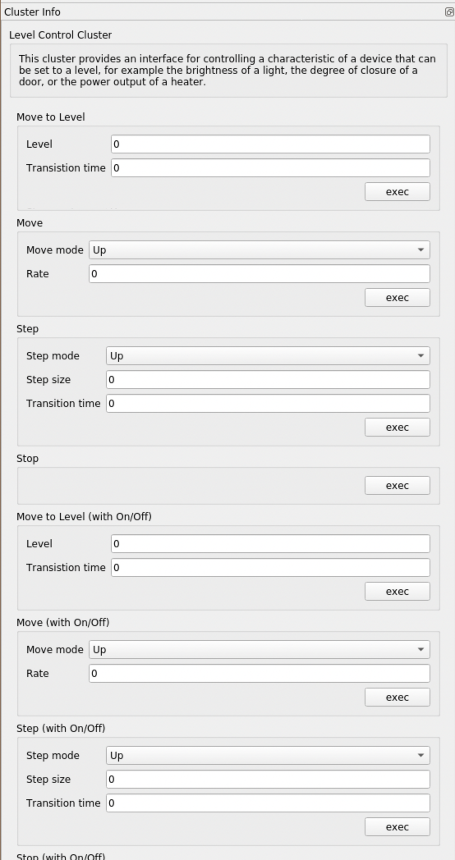
Task: Execute the Step (with On/Off) command
Action: [397, 827]
